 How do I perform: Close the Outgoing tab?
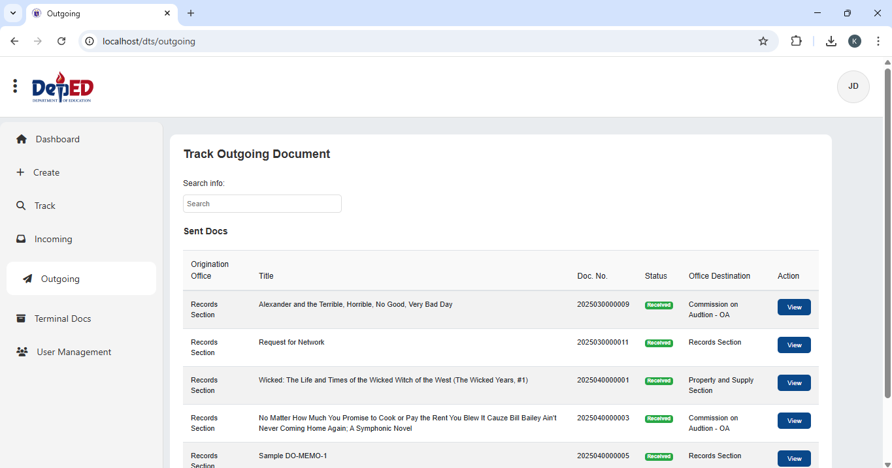pyautogui.click(x=167, y=13)
